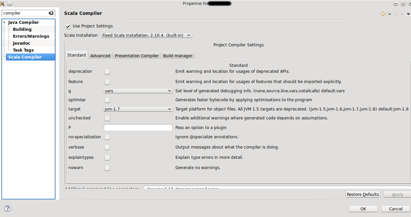This screenshot has height=217, width=411.
Task: Enable the optimise checkbox
Action: tap(107, 100)
